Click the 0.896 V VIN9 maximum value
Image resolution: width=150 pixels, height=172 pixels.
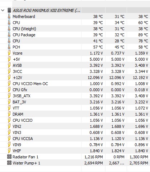tap(141, 145)
